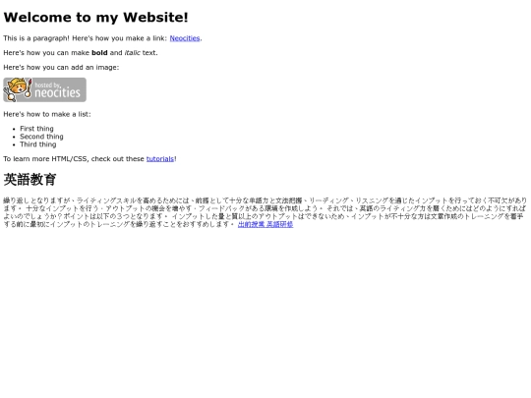This screenshot has width=531, height=398.
Task: Open the Japanese 英語研修 link
Action: (x=265, y=224)
